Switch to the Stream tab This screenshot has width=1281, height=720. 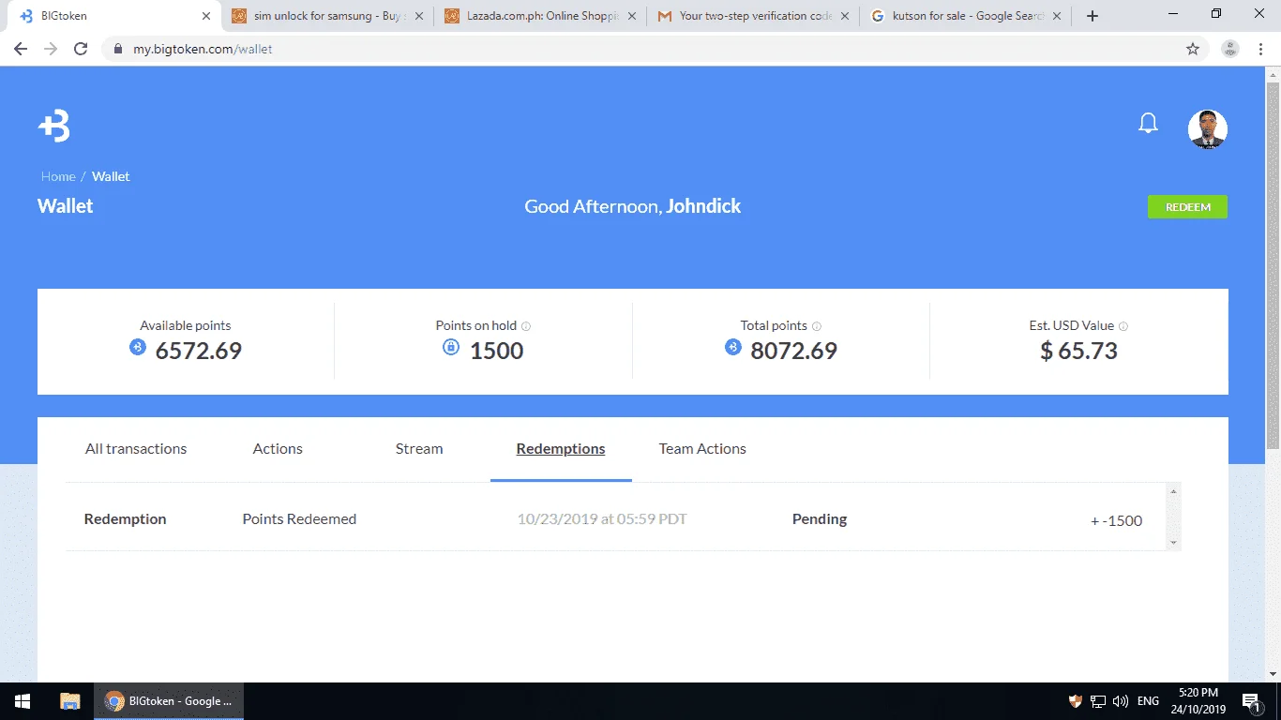tap(419, 449)
